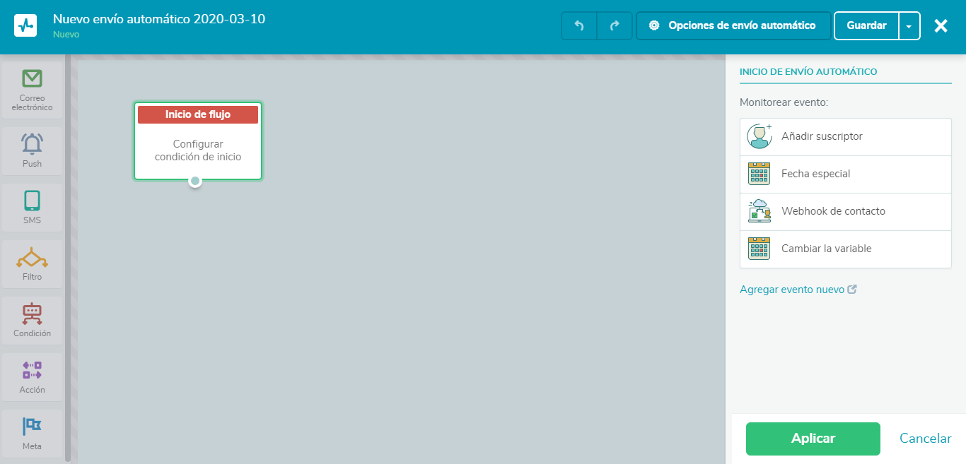Undo the last change
Screen dimensions: 966x464
coord(579,25)
